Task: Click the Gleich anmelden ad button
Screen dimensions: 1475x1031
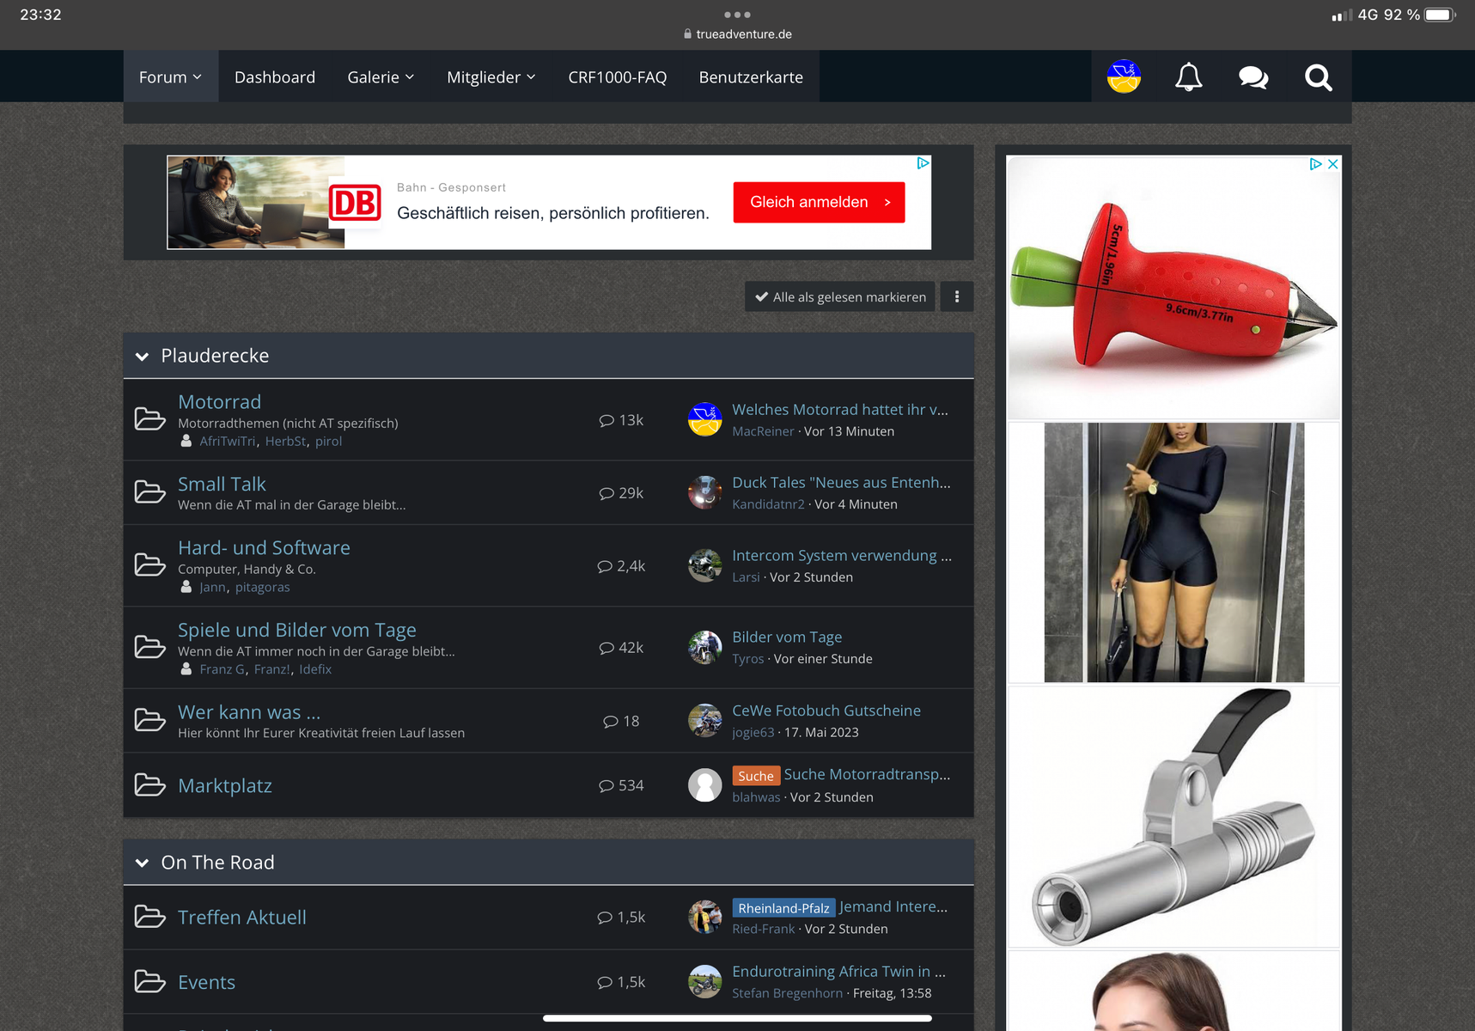Action: pos(818,202)
